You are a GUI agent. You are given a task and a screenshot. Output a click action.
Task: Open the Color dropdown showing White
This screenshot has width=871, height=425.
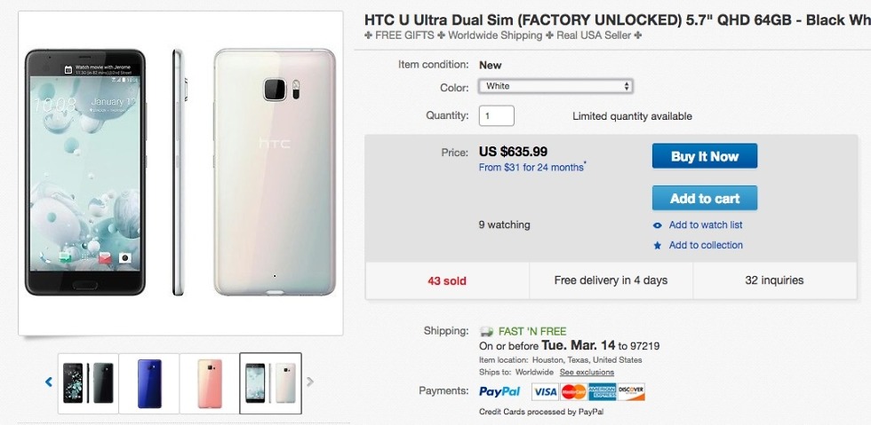point(555,86)
